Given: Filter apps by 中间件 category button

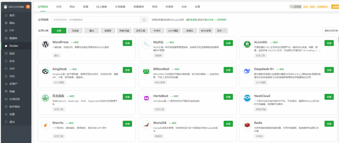Looking at the screenshot, I should 157,31.
